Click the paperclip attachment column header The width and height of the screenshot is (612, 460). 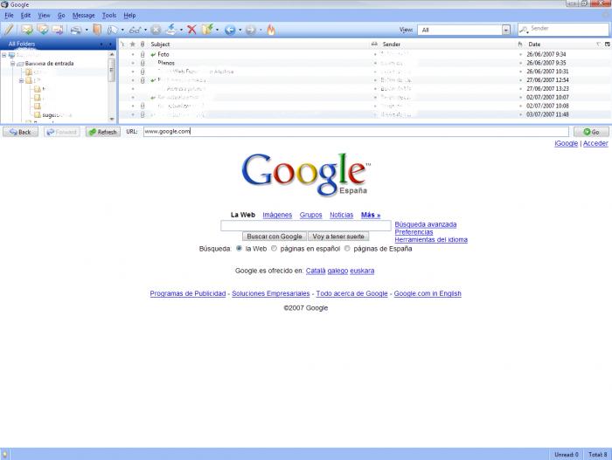click(x=143, y=44)
